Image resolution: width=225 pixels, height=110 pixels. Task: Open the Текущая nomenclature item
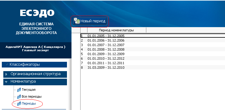pyautogui.click(x=29, y=90)
